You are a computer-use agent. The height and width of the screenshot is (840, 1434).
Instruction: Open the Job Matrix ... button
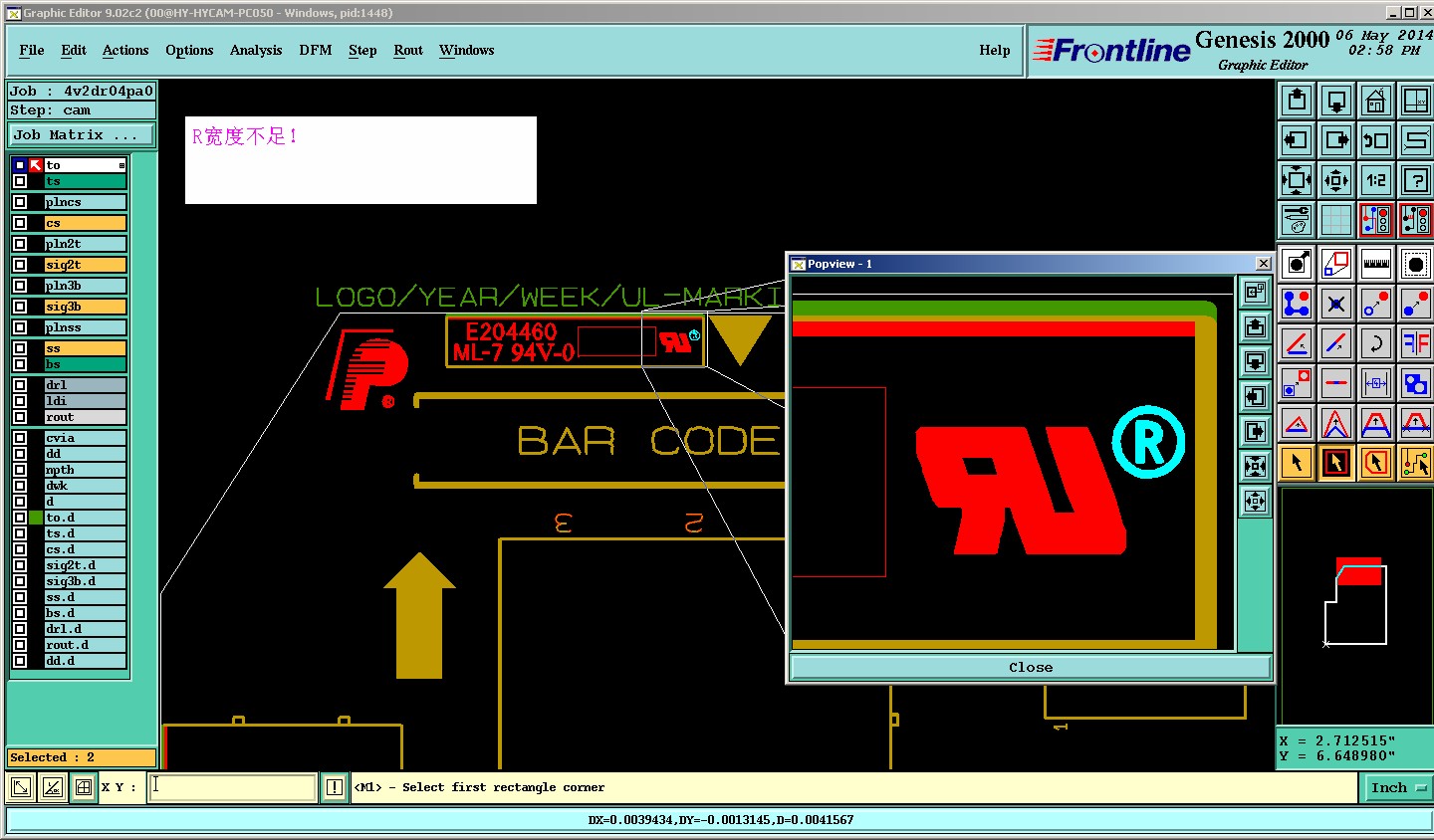82,134
